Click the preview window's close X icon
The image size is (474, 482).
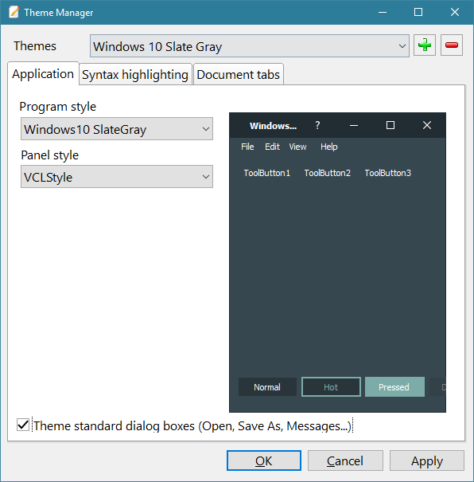coord(427,125)
